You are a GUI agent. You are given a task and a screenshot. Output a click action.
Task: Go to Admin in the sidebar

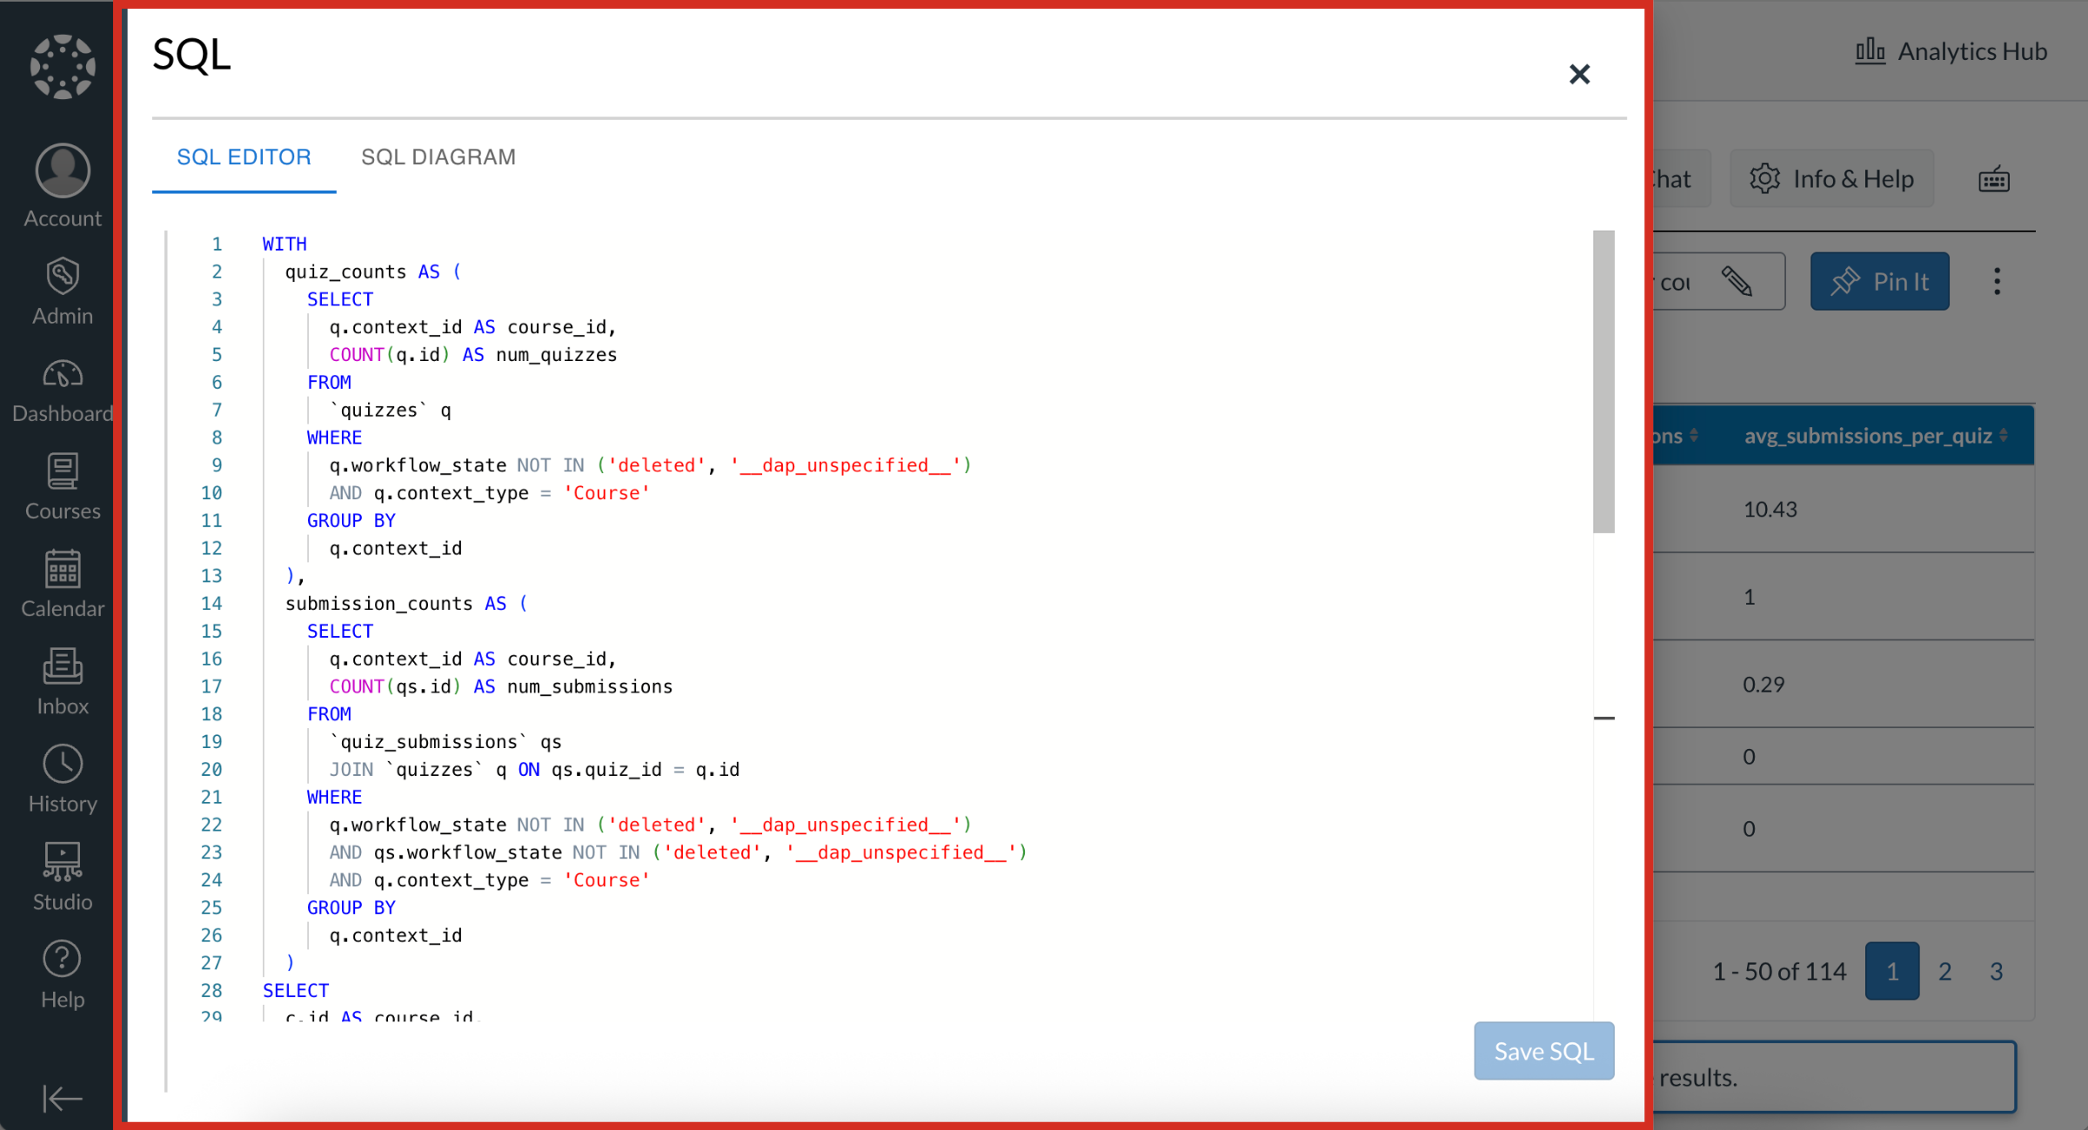pos(63,291)
